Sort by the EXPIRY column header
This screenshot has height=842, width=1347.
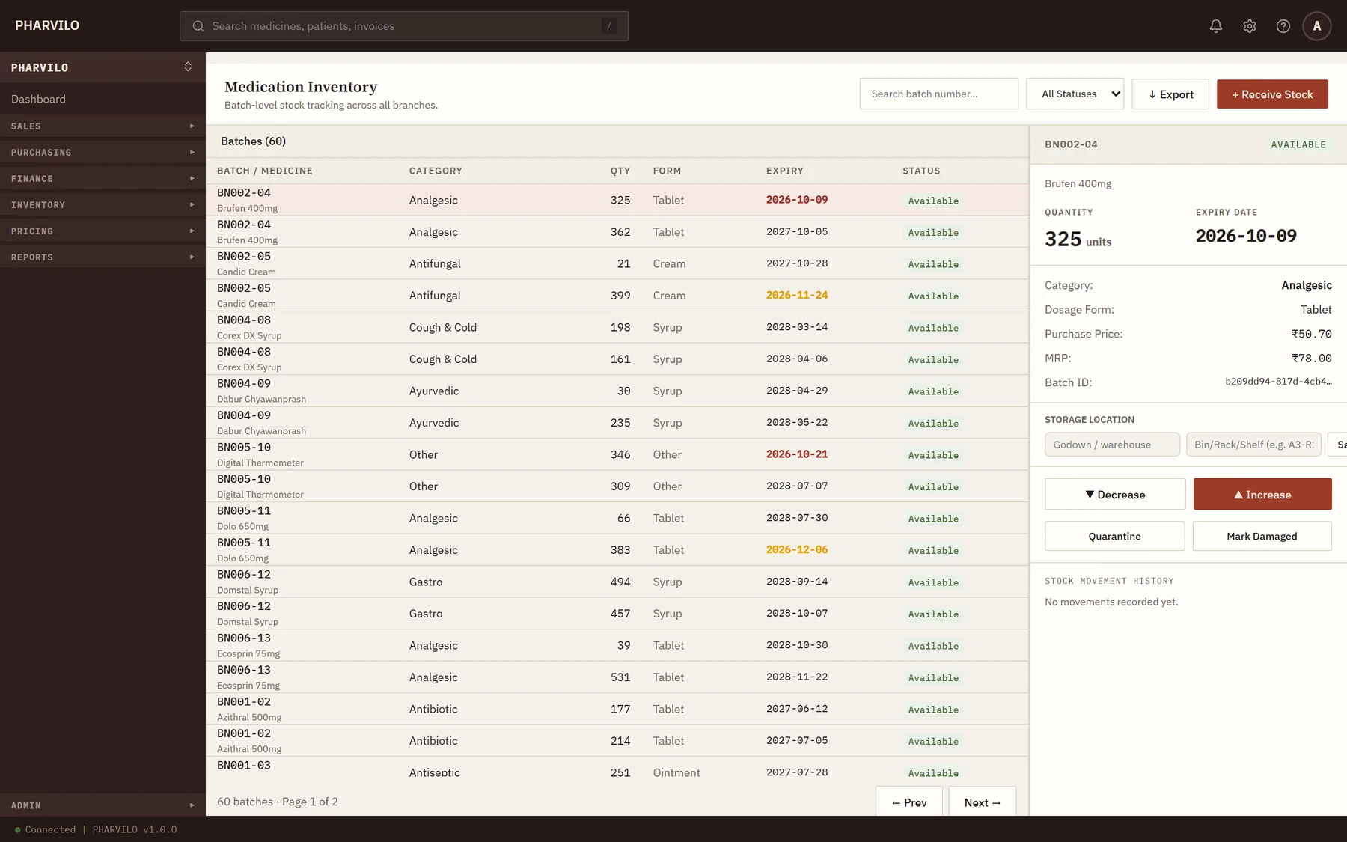784,171
